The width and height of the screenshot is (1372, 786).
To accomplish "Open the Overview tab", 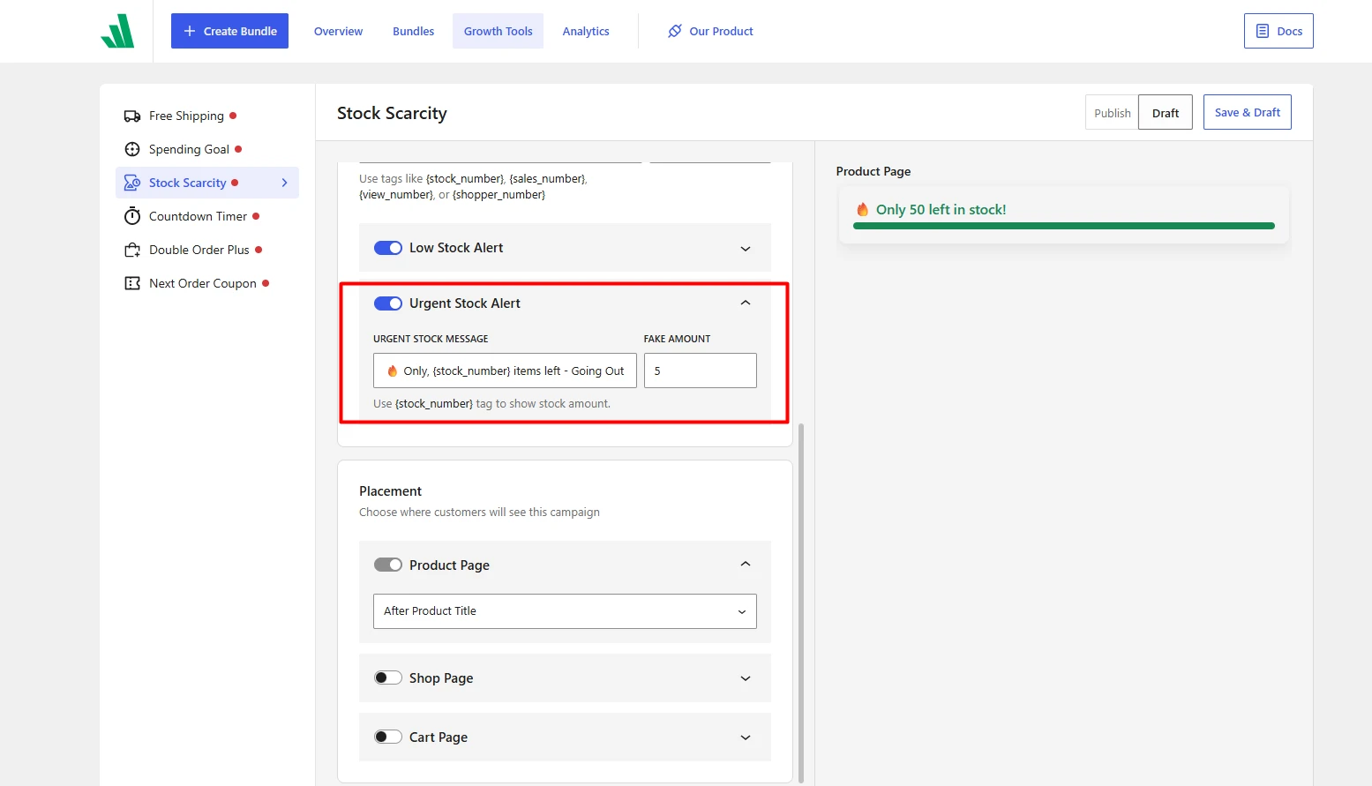I will [x=338, y=31].
